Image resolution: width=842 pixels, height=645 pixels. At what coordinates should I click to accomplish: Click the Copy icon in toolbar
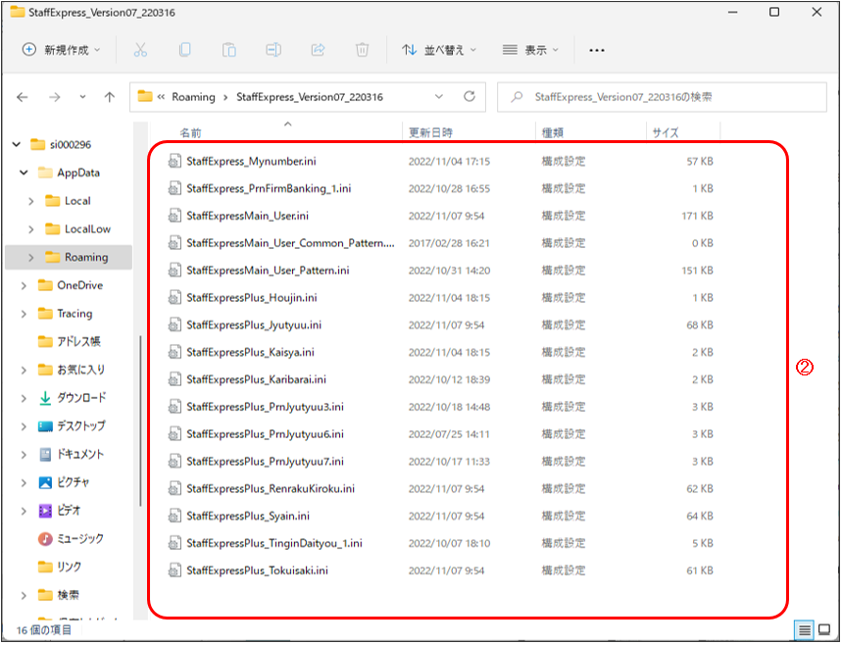pyautogui.click(x=184, y=50)
